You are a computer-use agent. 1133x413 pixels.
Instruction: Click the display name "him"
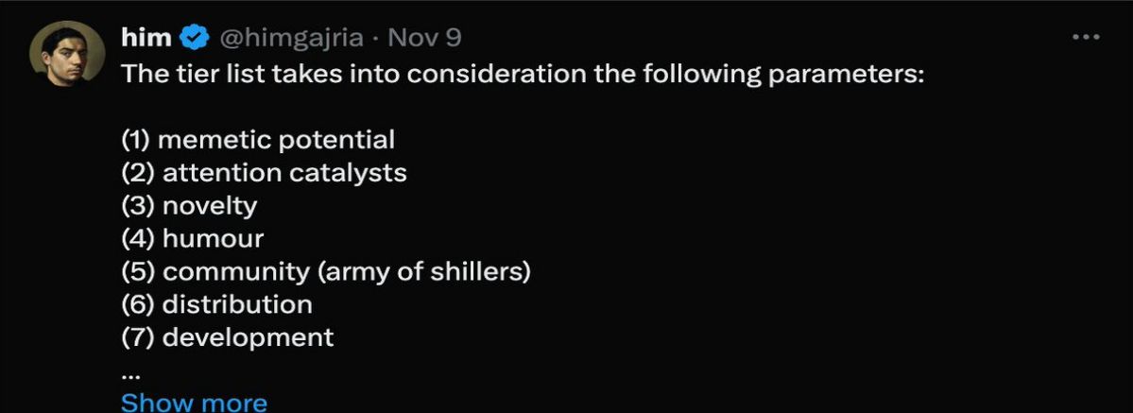tap(146, 38)
